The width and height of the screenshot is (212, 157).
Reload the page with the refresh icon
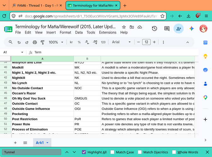pos(4,16)
